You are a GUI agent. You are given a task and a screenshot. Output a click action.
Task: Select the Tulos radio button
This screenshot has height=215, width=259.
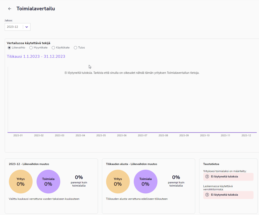(75, 48)
